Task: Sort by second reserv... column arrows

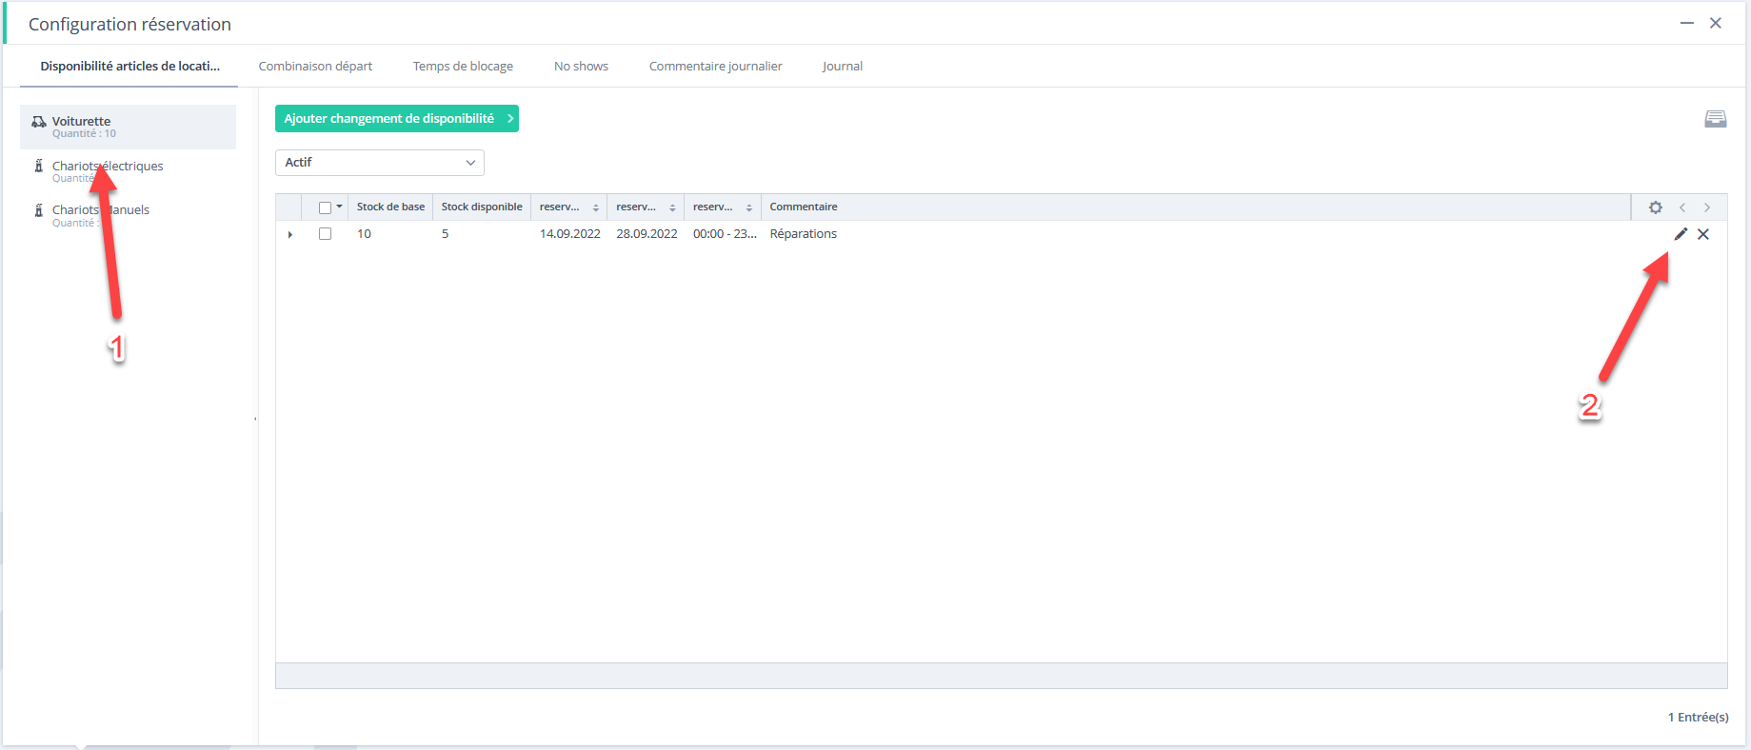Action: 672,207
